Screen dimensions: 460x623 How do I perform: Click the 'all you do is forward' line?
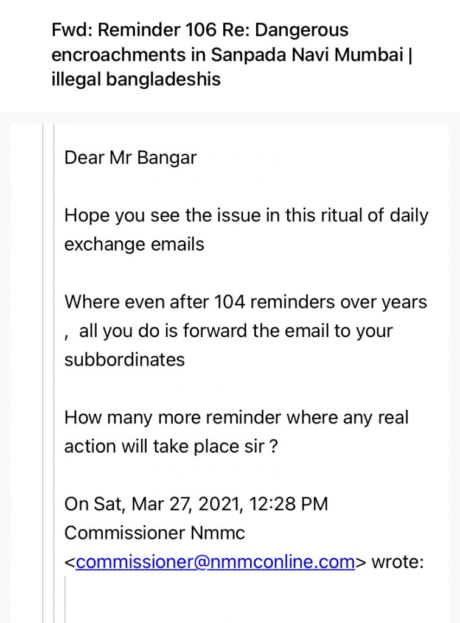pyautogui.click(x=235, y=331)
